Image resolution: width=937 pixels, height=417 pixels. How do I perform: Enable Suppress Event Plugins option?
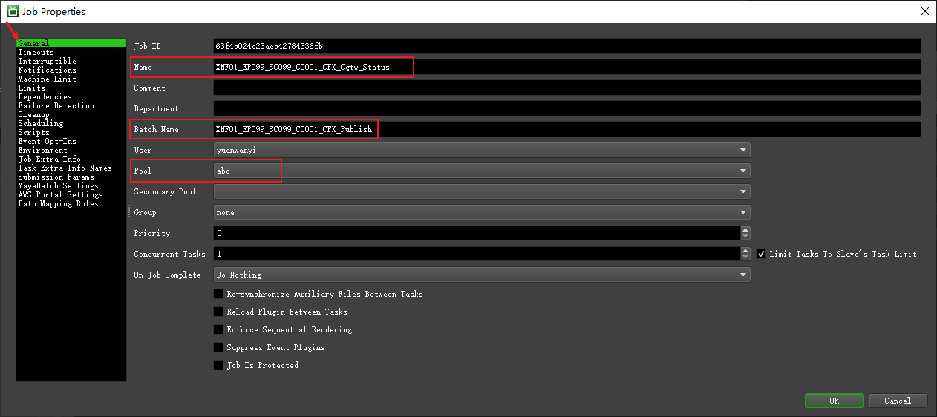218,347
